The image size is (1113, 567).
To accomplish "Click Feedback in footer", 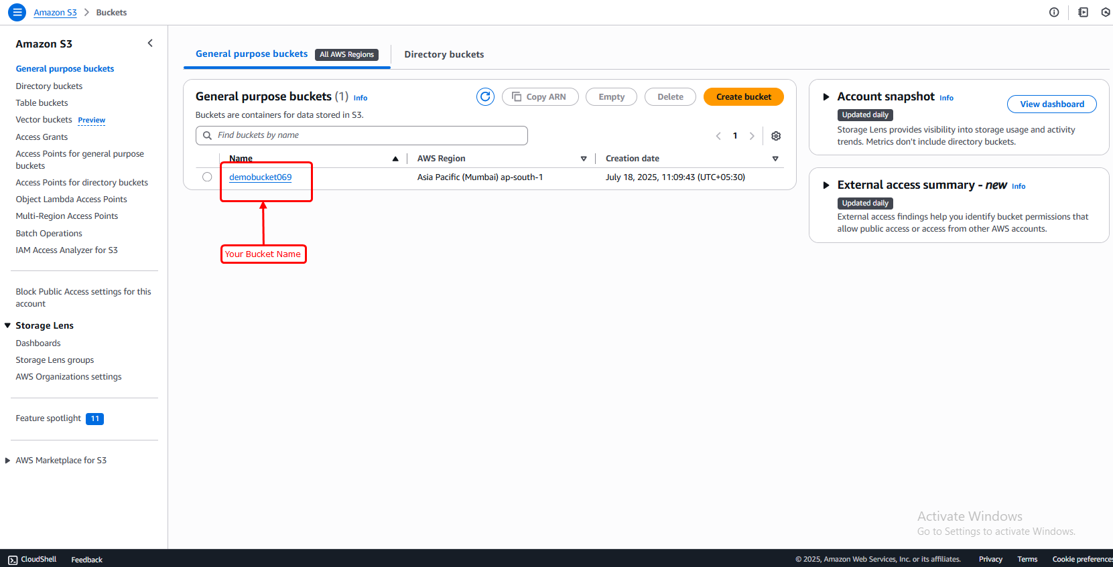I will click(87, 560).
